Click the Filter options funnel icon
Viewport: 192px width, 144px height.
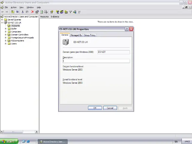(x=70, y=12)
